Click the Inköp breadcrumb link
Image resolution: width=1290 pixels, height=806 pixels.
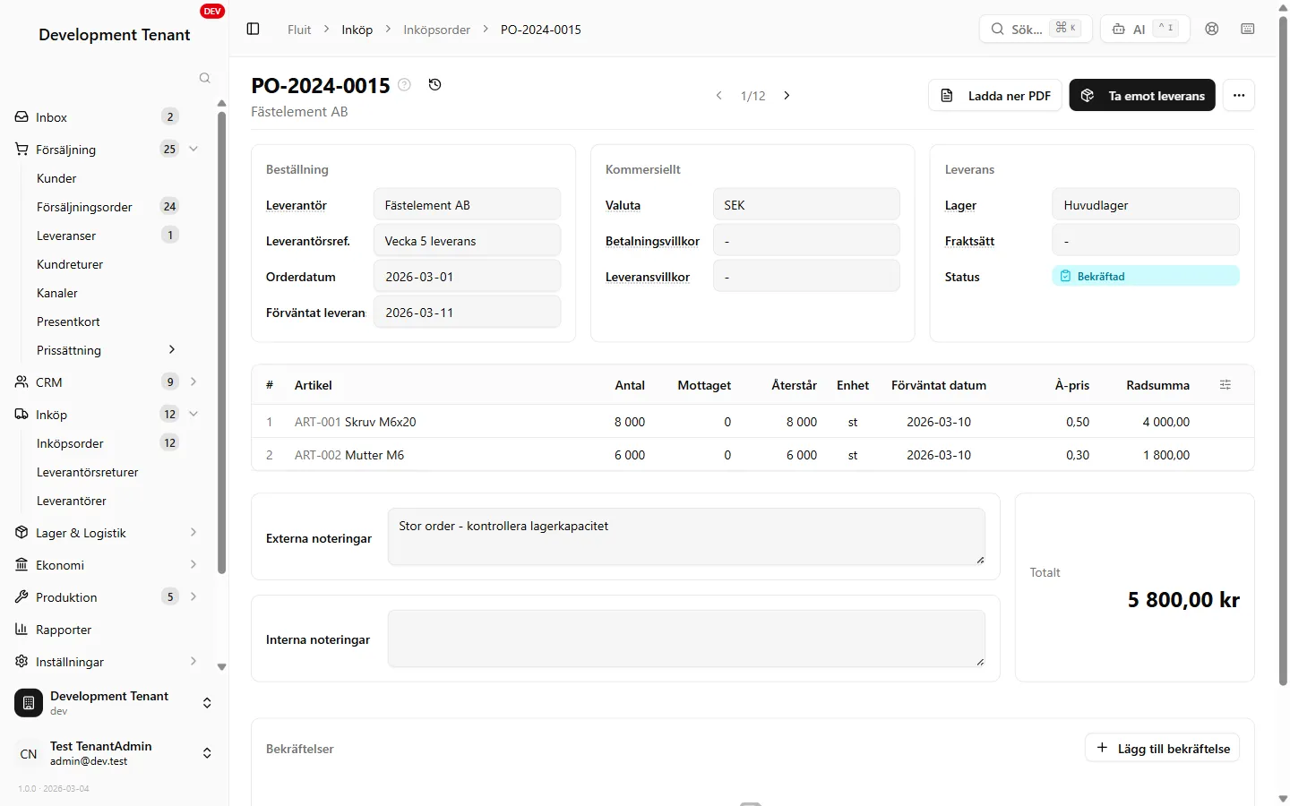[x=357, y=30]
